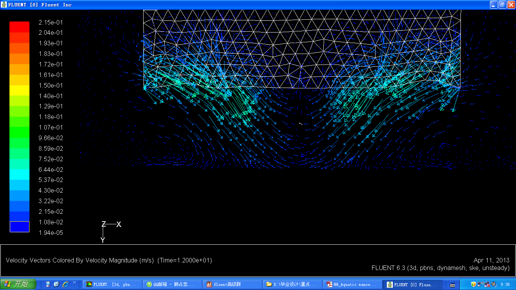Switch to fluent高级群 chat window
516x290 pixels.
(x=232, y=284)
